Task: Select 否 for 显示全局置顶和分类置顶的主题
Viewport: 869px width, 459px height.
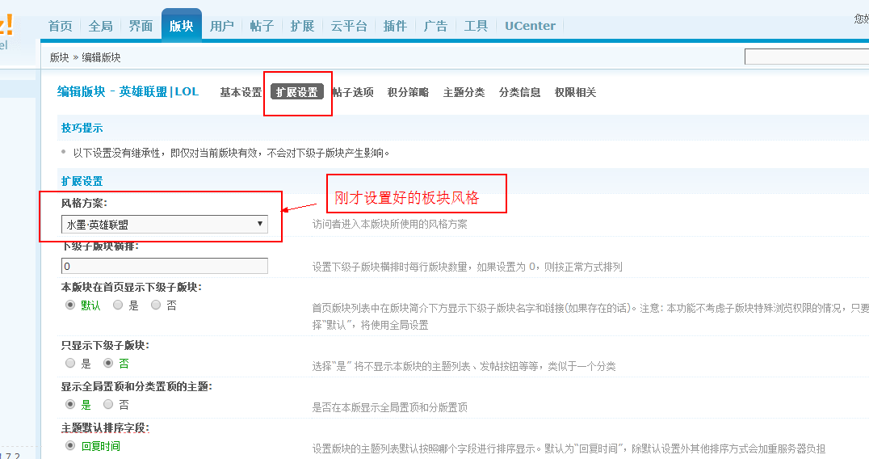Action: [x=108, y=404]
